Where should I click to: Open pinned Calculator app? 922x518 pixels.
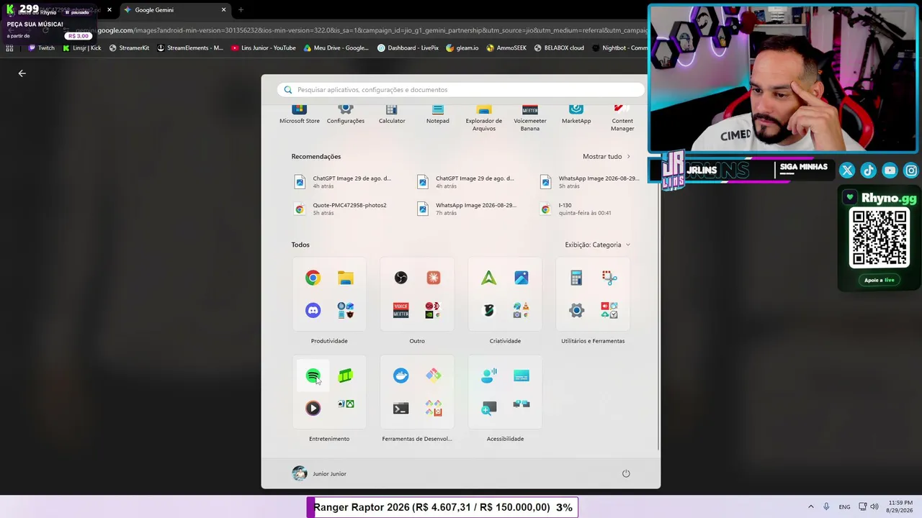coord(392,114)
